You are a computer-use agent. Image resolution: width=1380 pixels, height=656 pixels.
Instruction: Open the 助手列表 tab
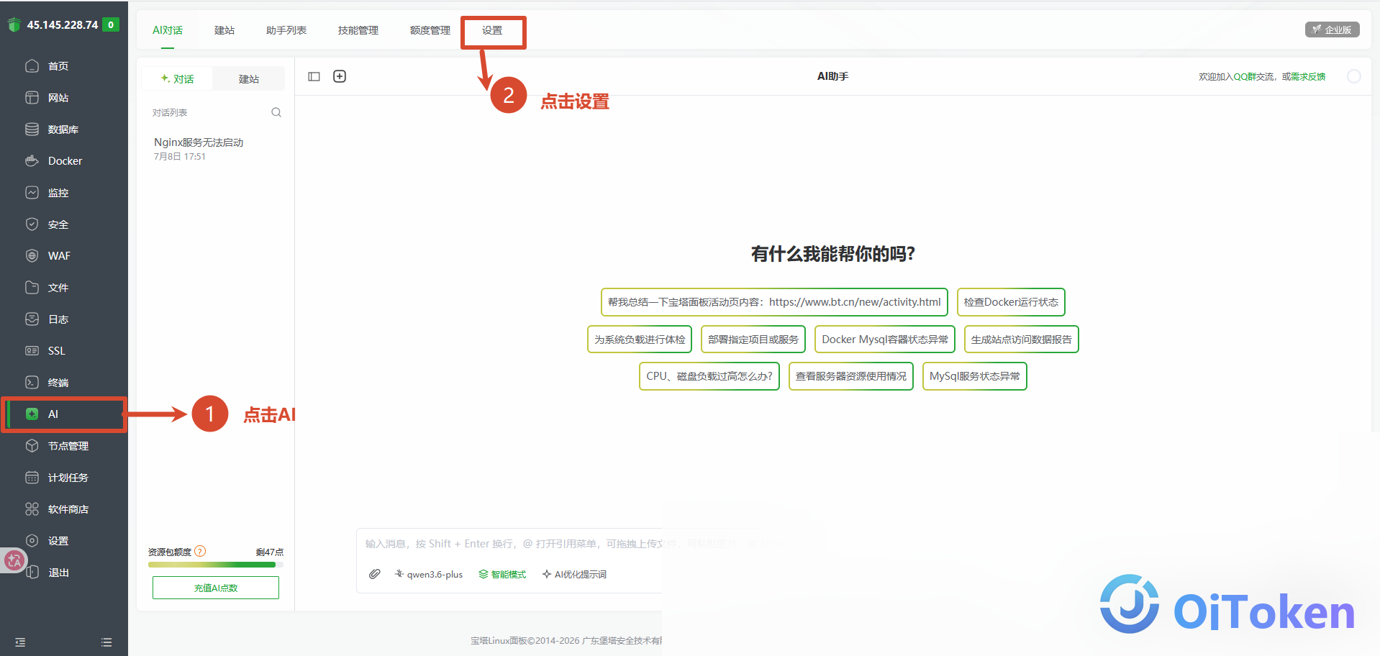click(x=286, y=30)
